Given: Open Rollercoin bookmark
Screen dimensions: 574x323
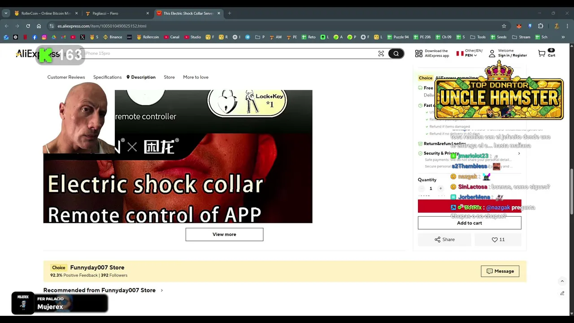Looking at the screenshot, I should click(x=148, y=37).
